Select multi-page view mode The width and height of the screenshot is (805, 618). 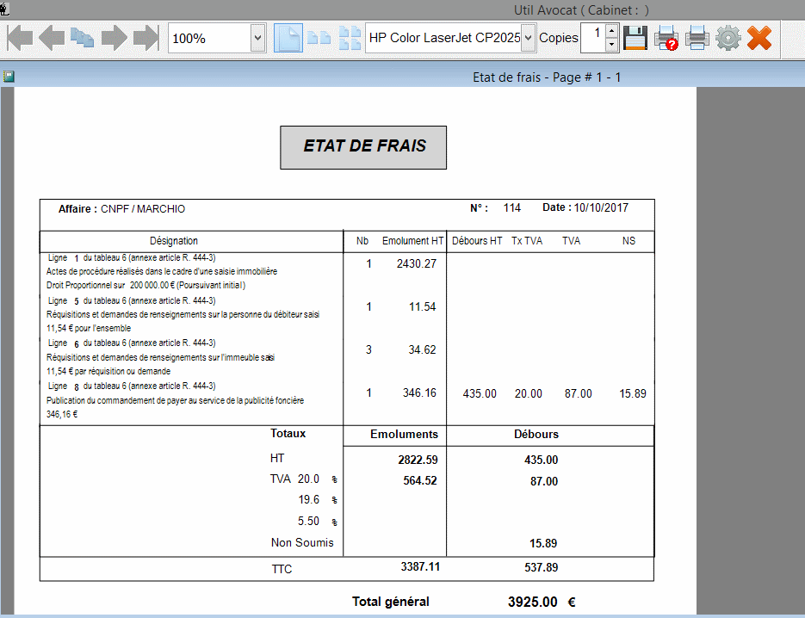(350, 38)
